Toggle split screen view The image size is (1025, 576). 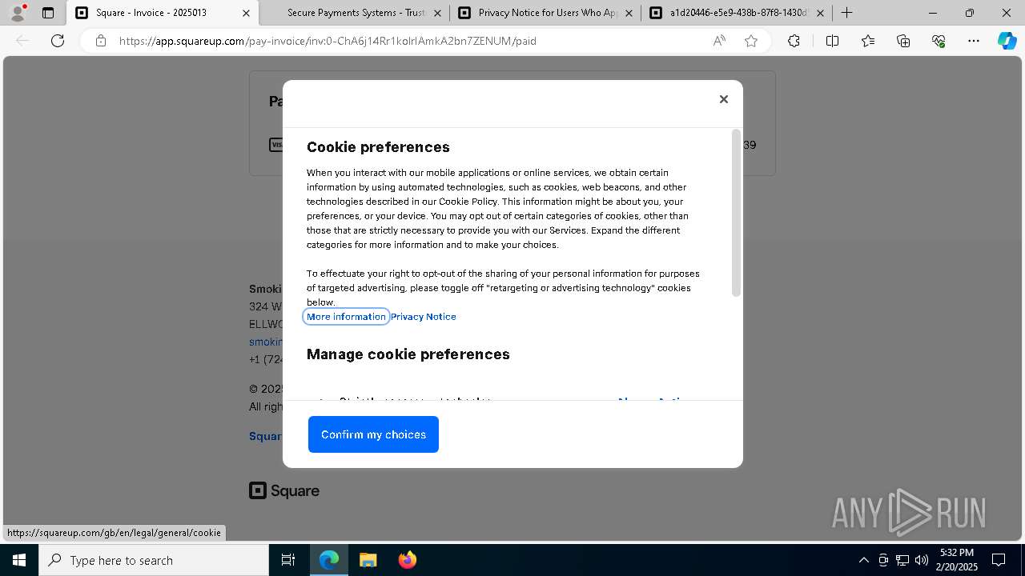tap(832, 41)
